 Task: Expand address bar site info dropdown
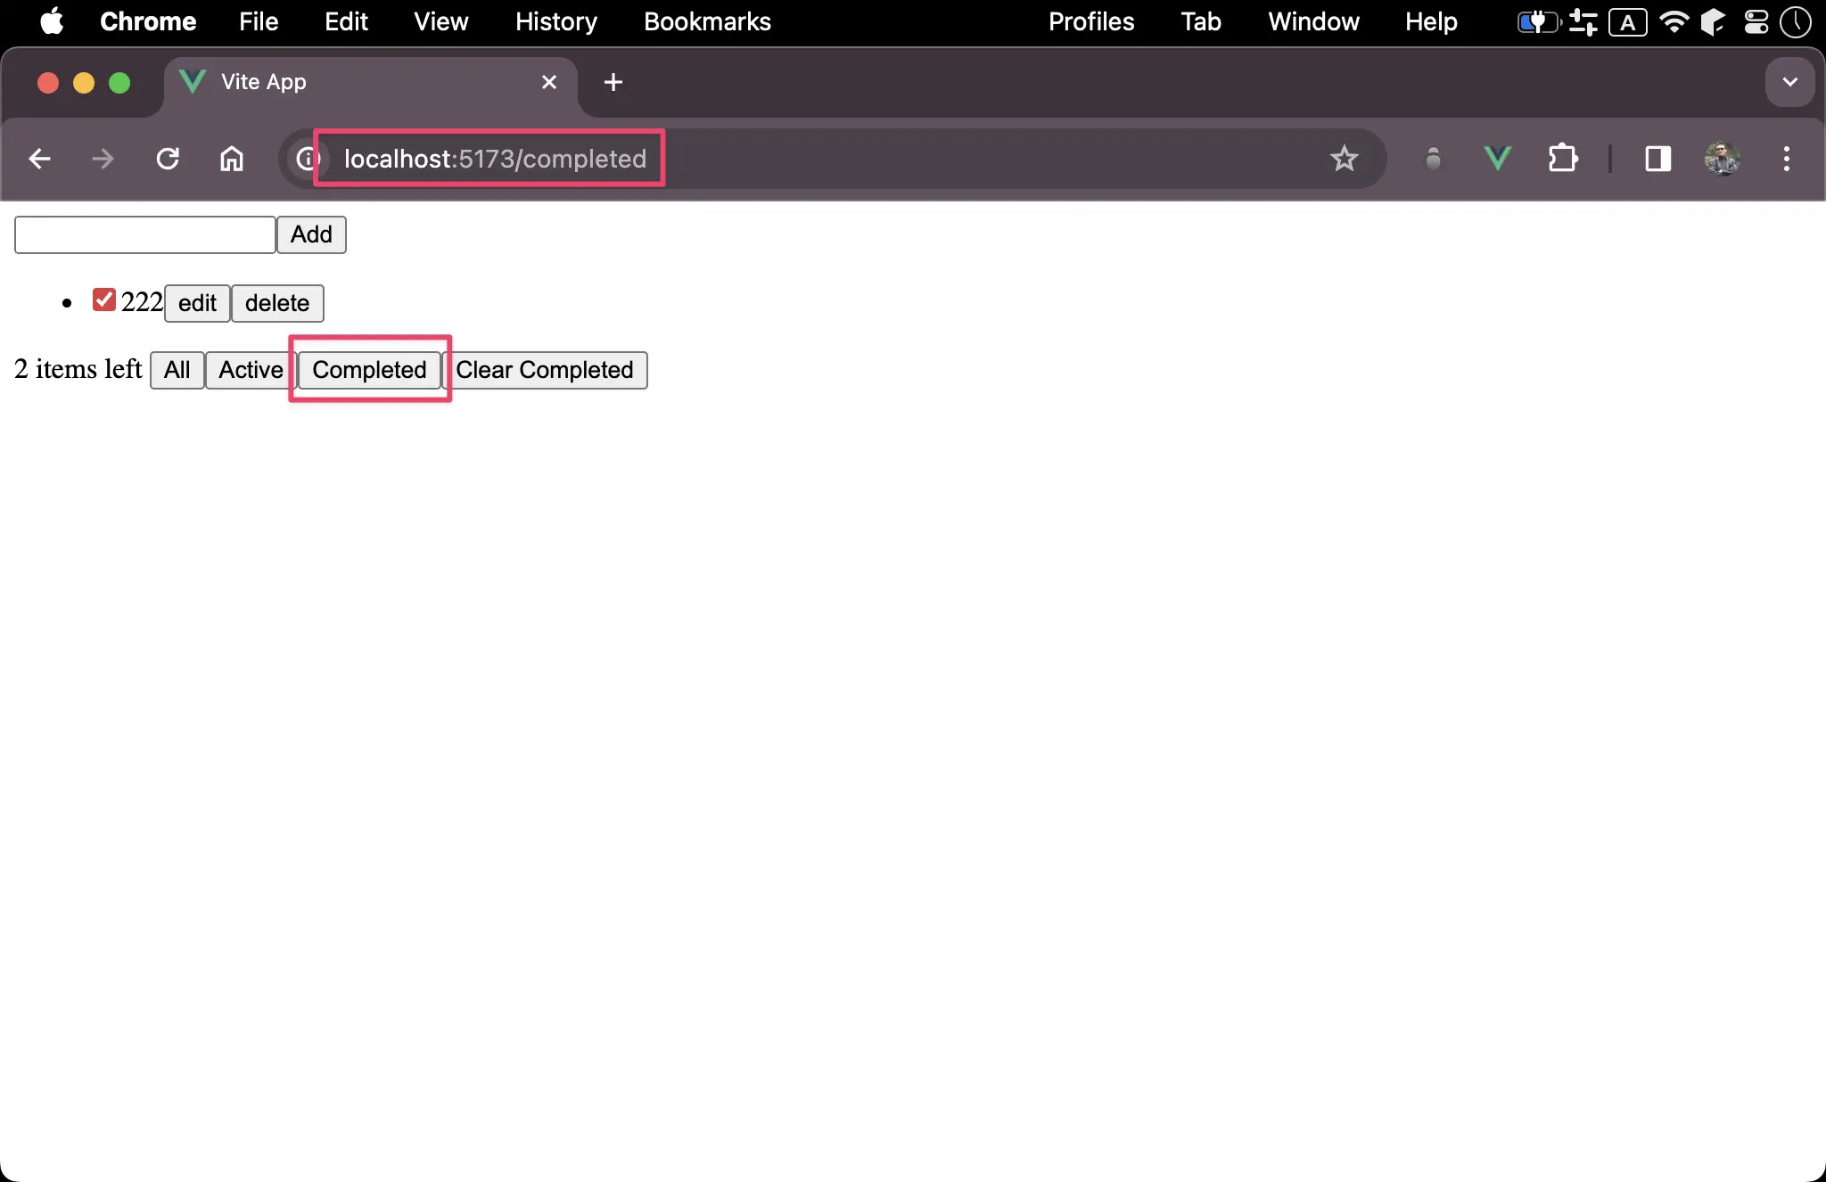pyautogui.click(x=306, y=159)
